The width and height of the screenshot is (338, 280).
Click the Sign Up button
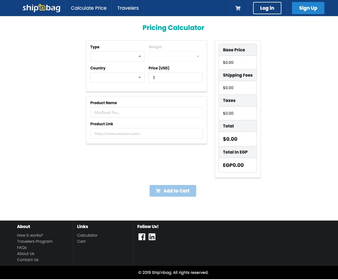tap(308, 8)
